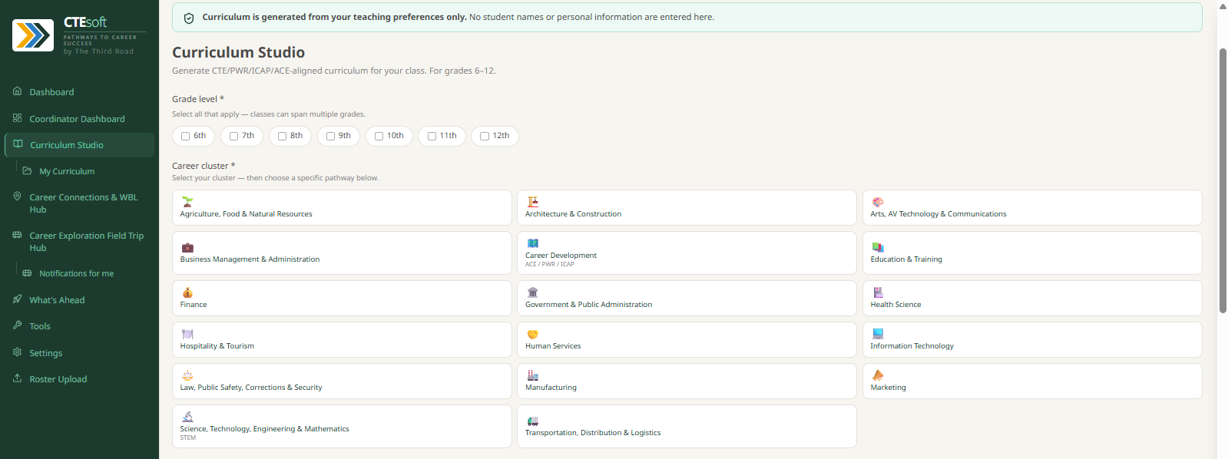Screen dimensions: 1228x459
Task: Pick Arts, AV Technology & Communications cluster
Action: [1032, 207]
